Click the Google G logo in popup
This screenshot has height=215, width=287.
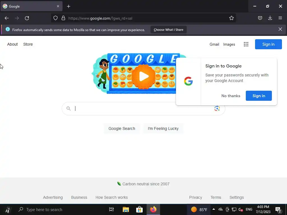(188, 81)
